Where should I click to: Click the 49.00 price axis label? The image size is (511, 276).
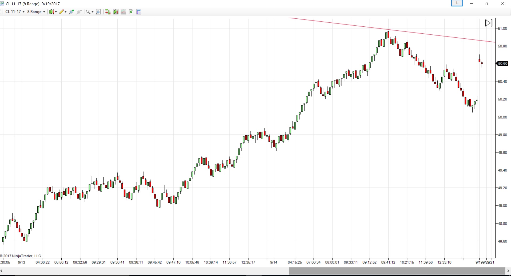click(x=502, y=206)
